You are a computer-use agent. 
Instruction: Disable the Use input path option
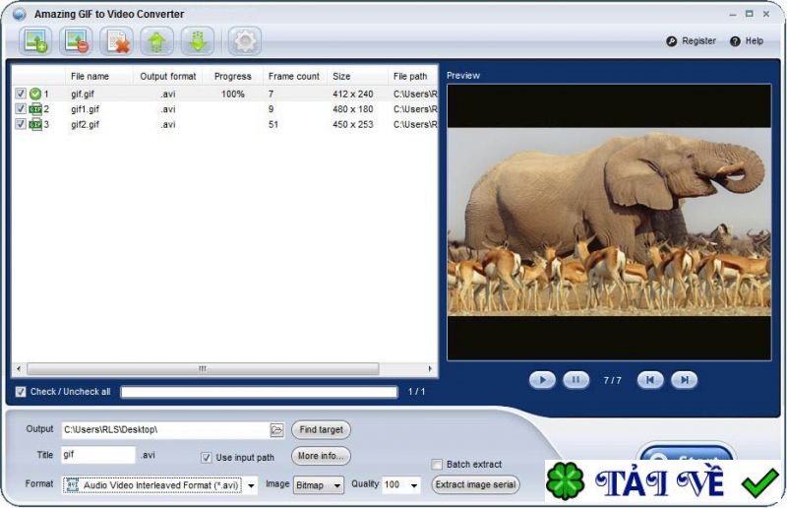point(207,457)
